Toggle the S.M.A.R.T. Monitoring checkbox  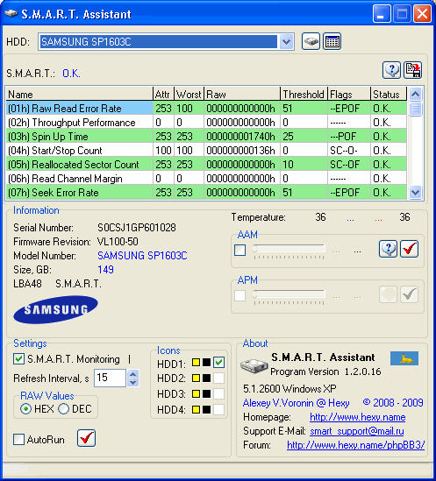tap(18, 359)
